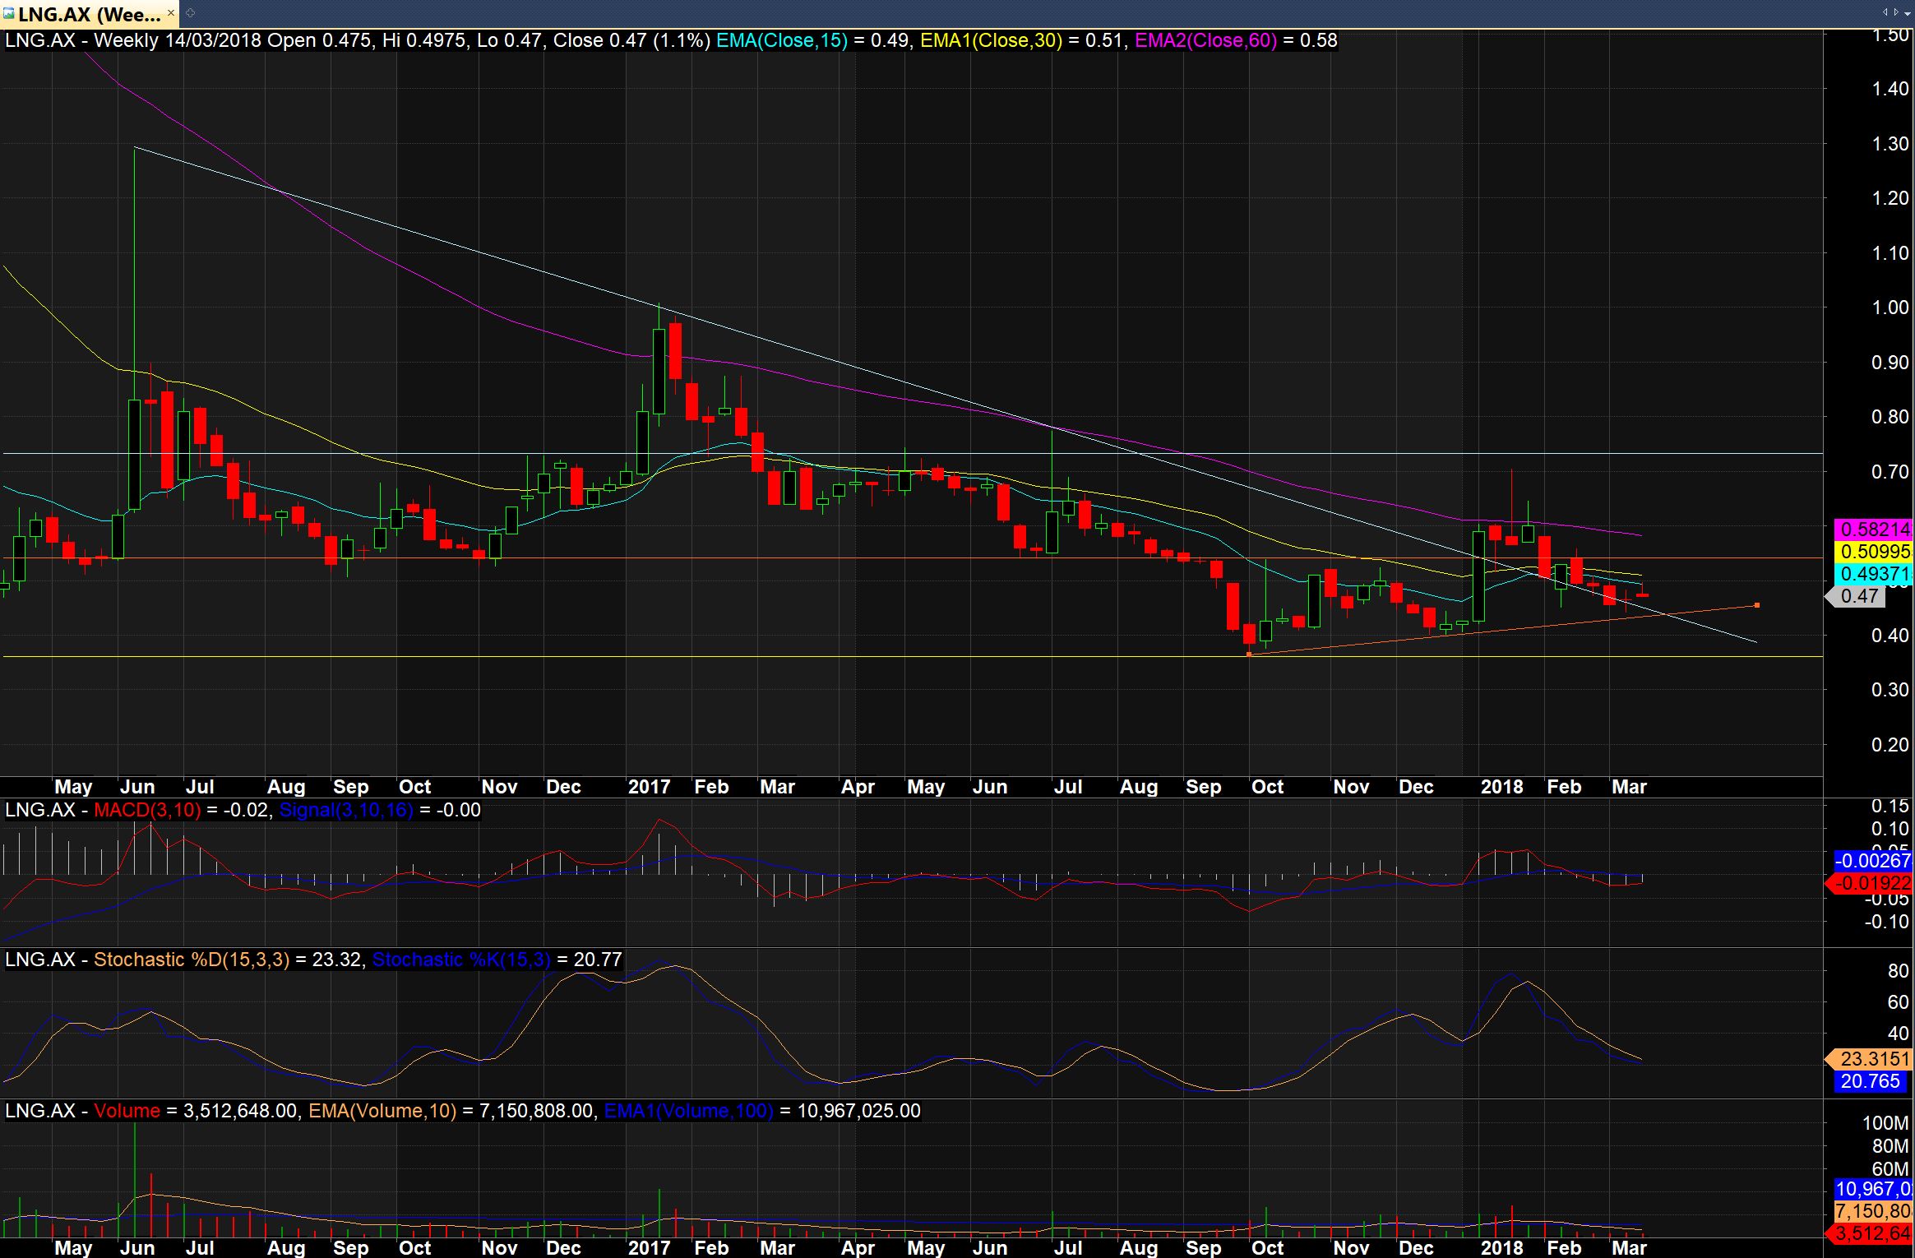The image size is (1915, 1258).
Task: Click the 1.30 price axis label
Action: [1890, 144]
